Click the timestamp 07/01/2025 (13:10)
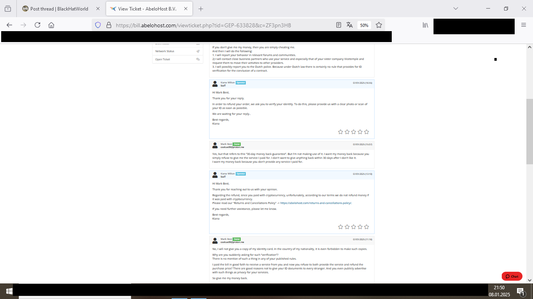 point(362,174)
